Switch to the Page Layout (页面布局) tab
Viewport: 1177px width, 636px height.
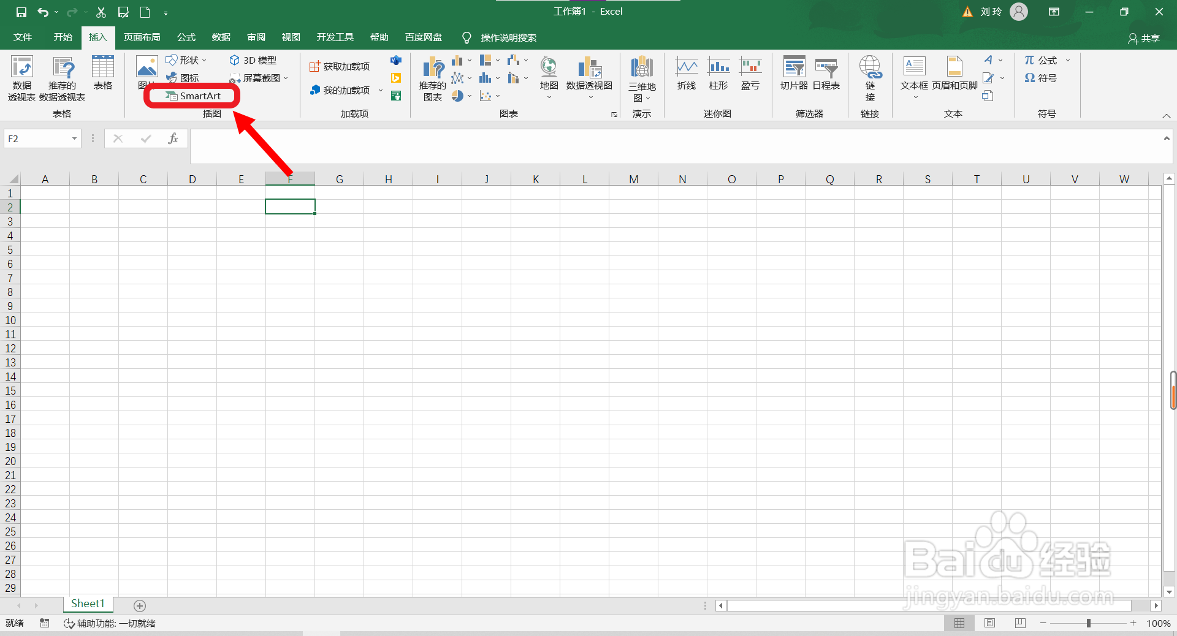pos(142,37)
